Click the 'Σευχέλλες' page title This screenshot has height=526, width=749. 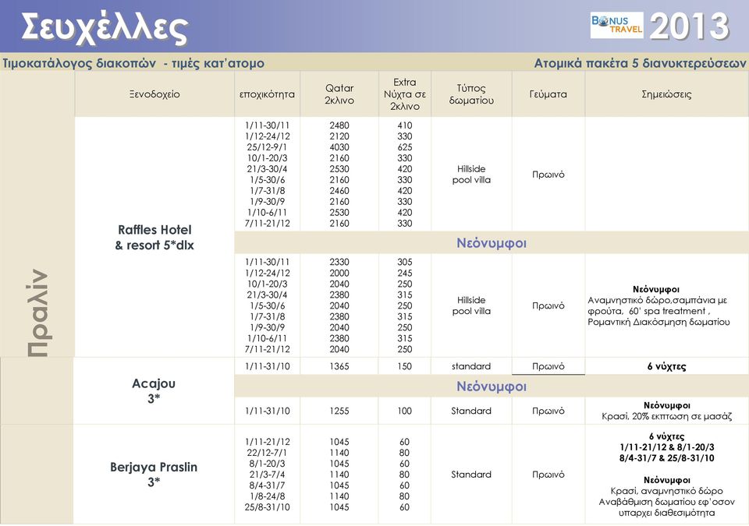click(x=105, y=28)
